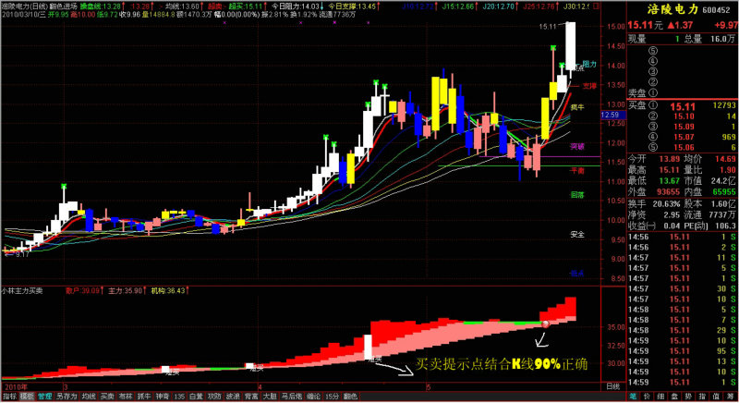Click buy level ④ price 15.07
This screenshot has height=403, width=739.
[684, 137]
